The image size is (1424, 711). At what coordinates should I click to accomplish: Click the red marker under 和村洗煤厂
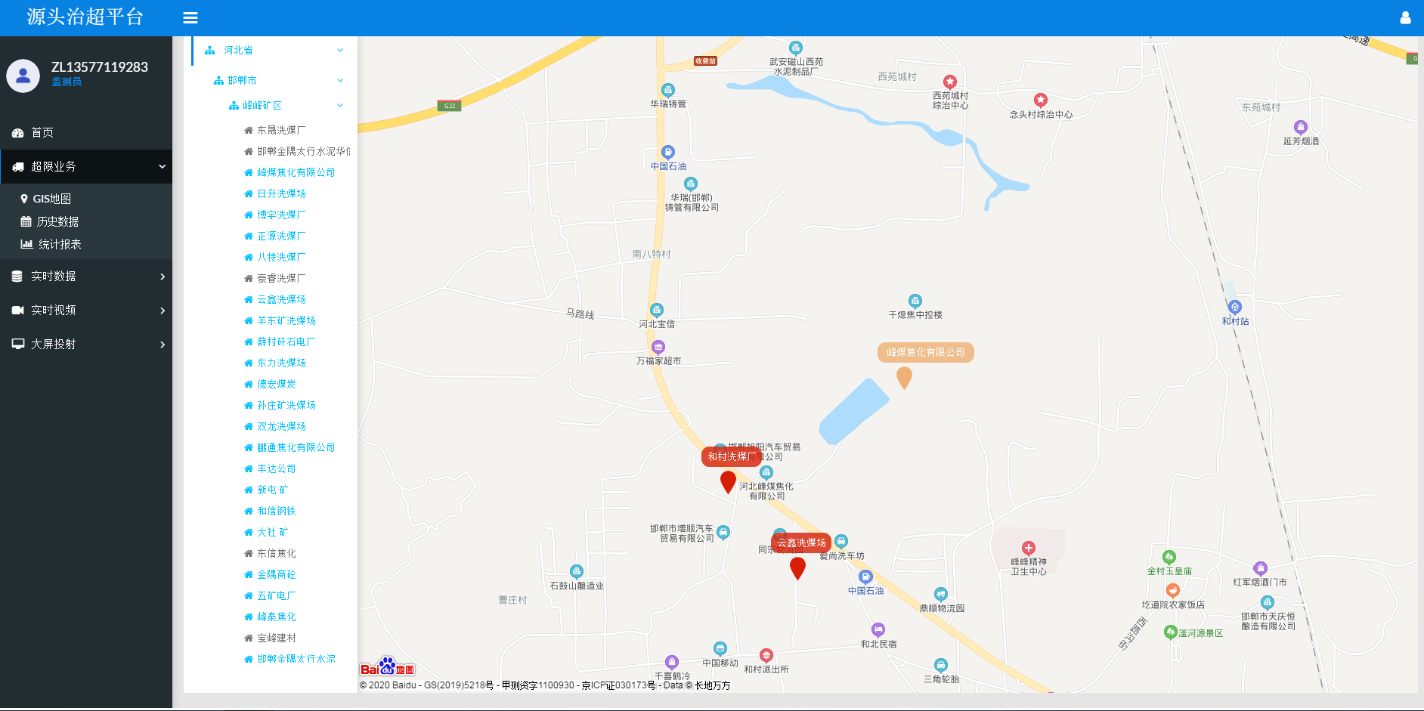coord(728,481)
